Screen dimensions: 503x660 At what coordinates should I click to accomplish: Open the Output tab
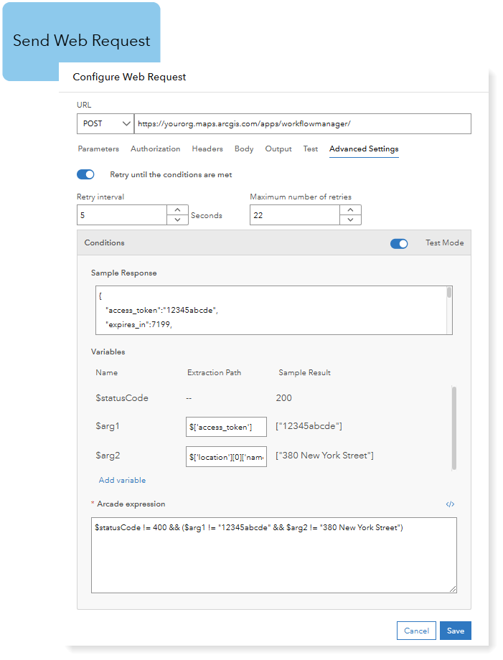(x=278, y=149)
